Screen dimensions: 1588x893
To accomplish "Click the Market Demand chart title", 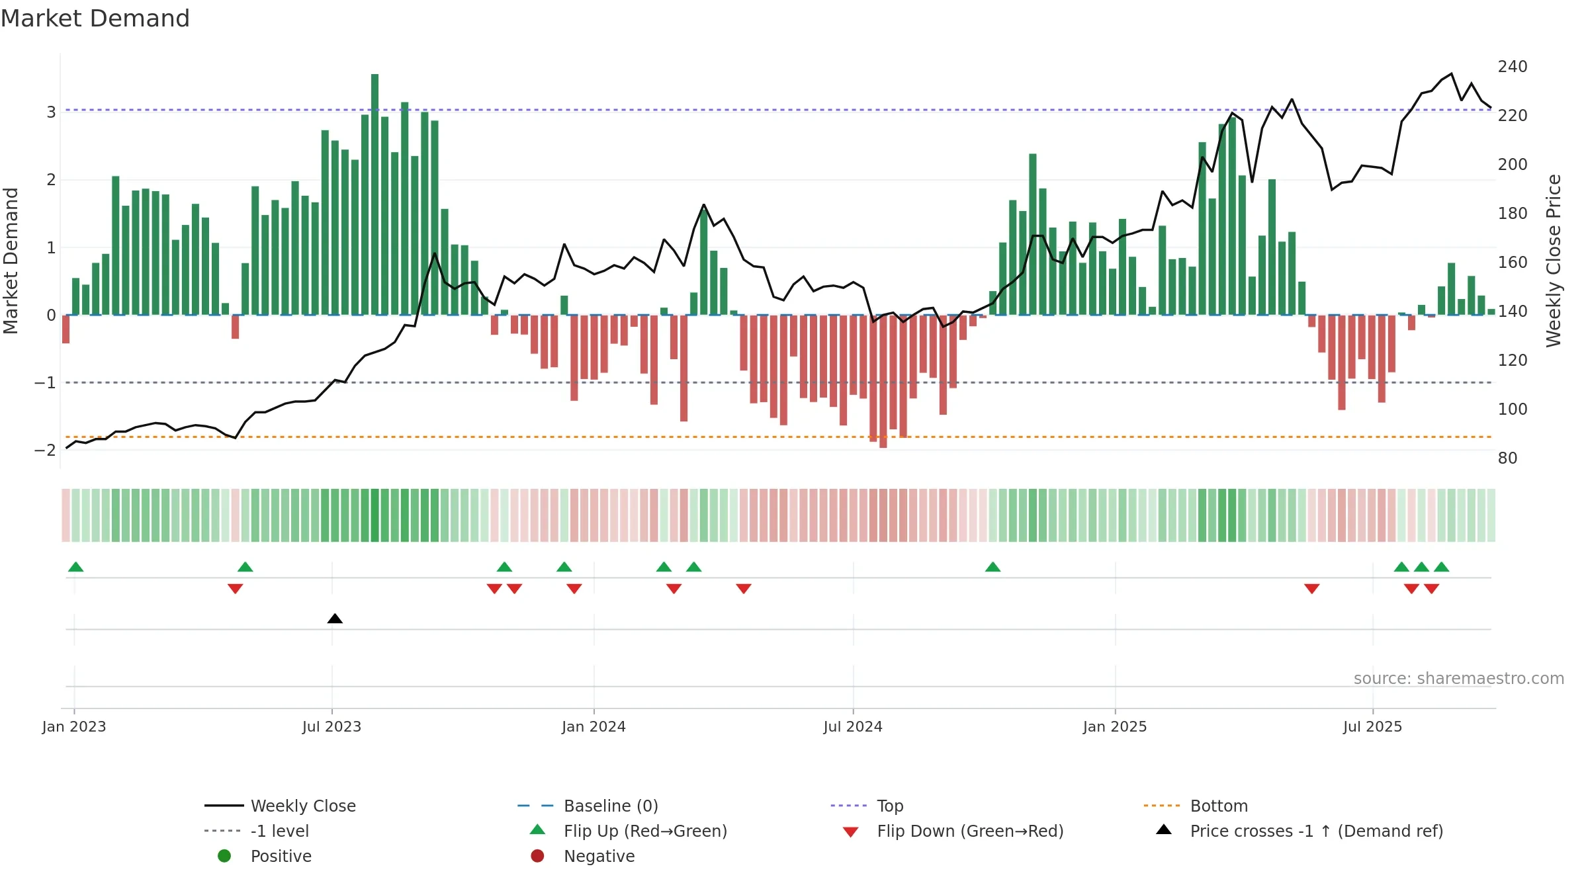I will [95, 19].
